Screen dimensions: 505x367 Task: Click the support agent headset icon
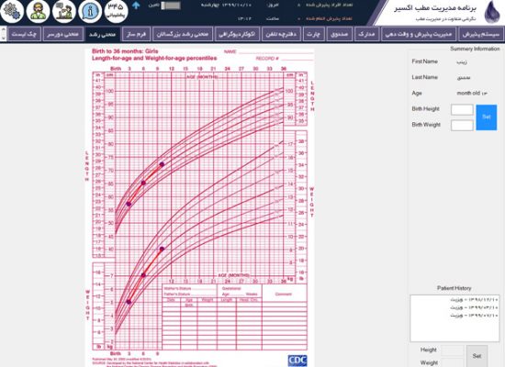pos(38,11)
